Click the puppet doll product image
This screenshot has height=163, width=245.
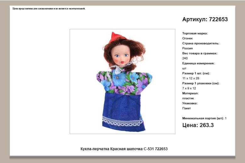(122, 81)
